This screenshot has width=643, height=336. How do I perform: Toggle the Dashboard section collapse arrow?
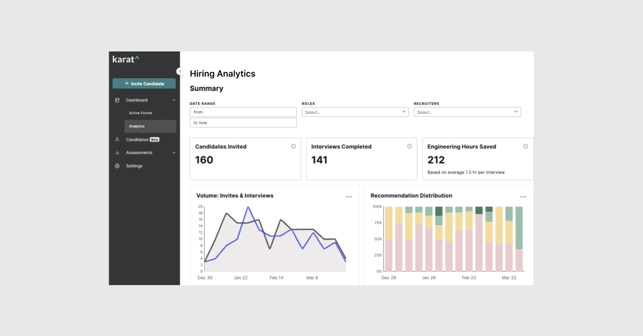(174, 100)
